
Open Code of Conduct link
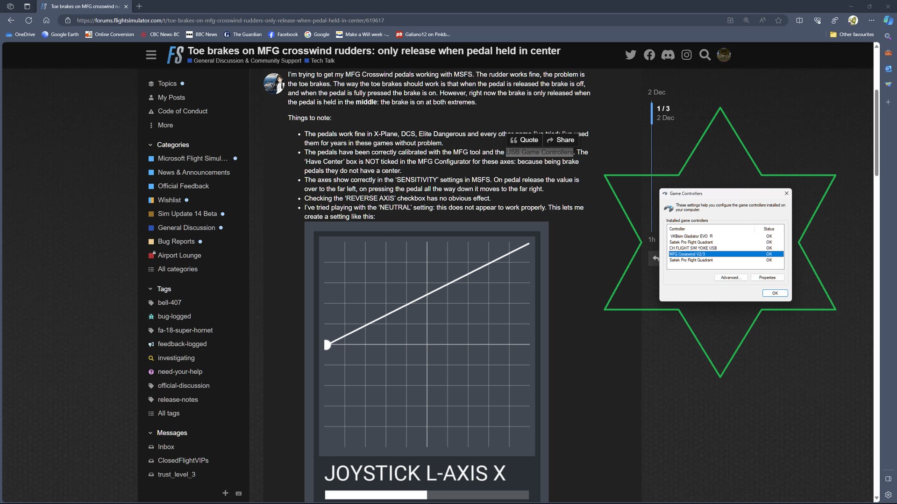182,111
